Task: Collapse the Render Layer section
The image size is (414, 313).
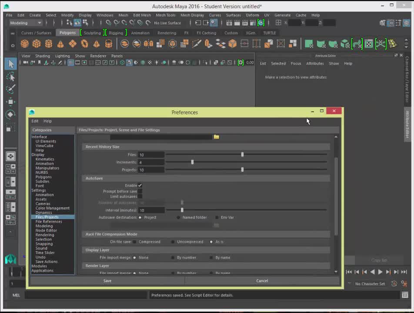Action: 206,266
